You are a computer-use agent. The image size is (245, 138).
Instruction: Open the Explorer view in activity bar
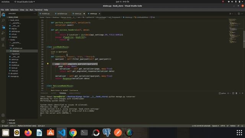coord(3,15)
